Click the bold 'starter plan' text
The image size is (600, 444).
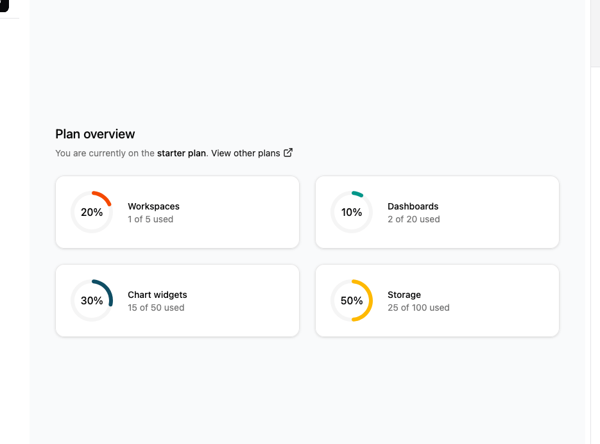[182, 153]
